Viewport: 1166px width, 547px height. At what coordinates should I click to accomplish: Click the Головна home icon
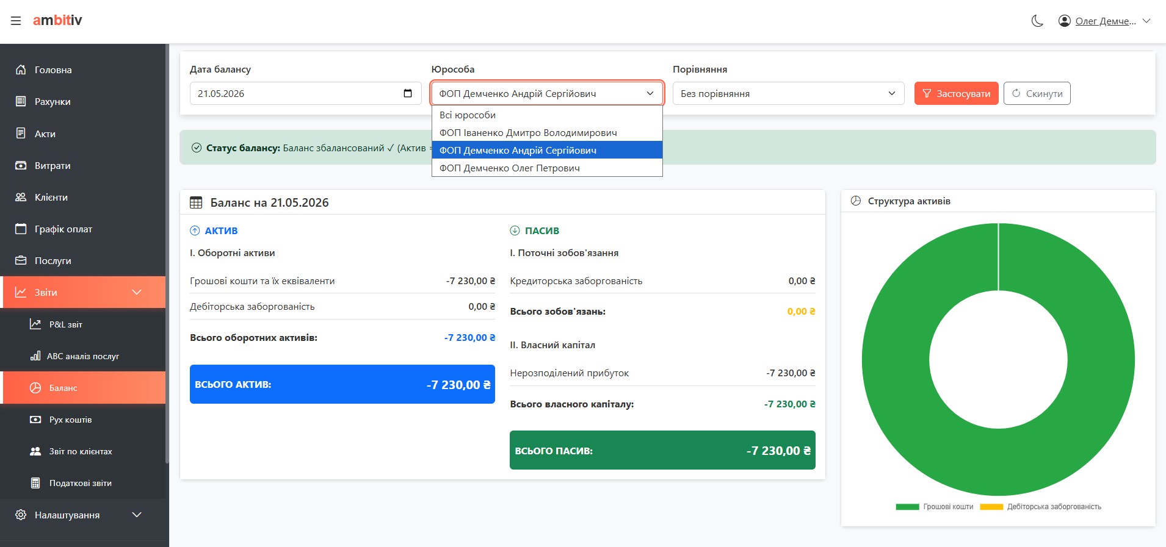pyautogui.click(x=21, y=70)
